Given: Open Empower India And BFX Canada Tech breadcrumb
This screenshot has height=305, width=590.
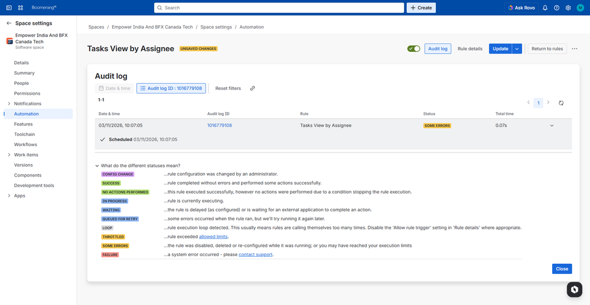Looking at the screenshot, I should click(152, 27).
